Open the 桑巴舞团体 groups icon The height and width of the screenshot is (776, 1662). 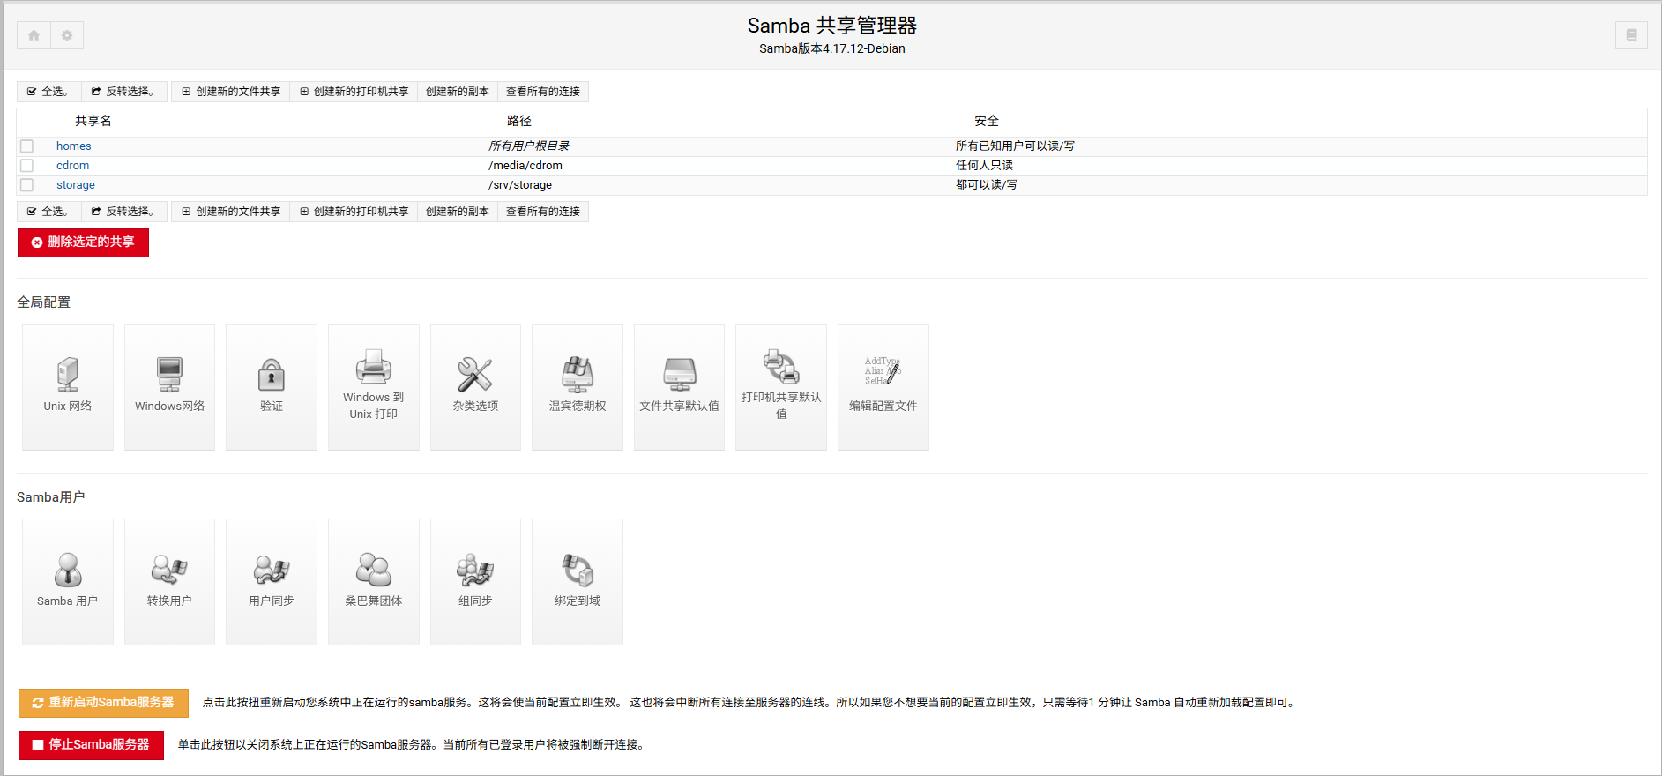click(x=374, y=582)
